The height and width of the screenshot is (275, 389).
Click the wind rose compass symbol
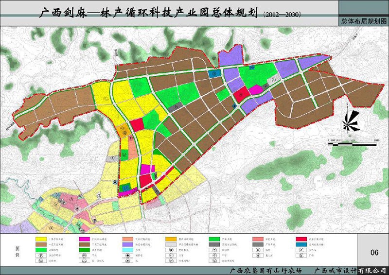coord(349,121)
